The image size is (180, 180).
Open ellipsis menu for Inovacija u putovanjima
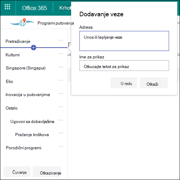(x=61, y=94)
